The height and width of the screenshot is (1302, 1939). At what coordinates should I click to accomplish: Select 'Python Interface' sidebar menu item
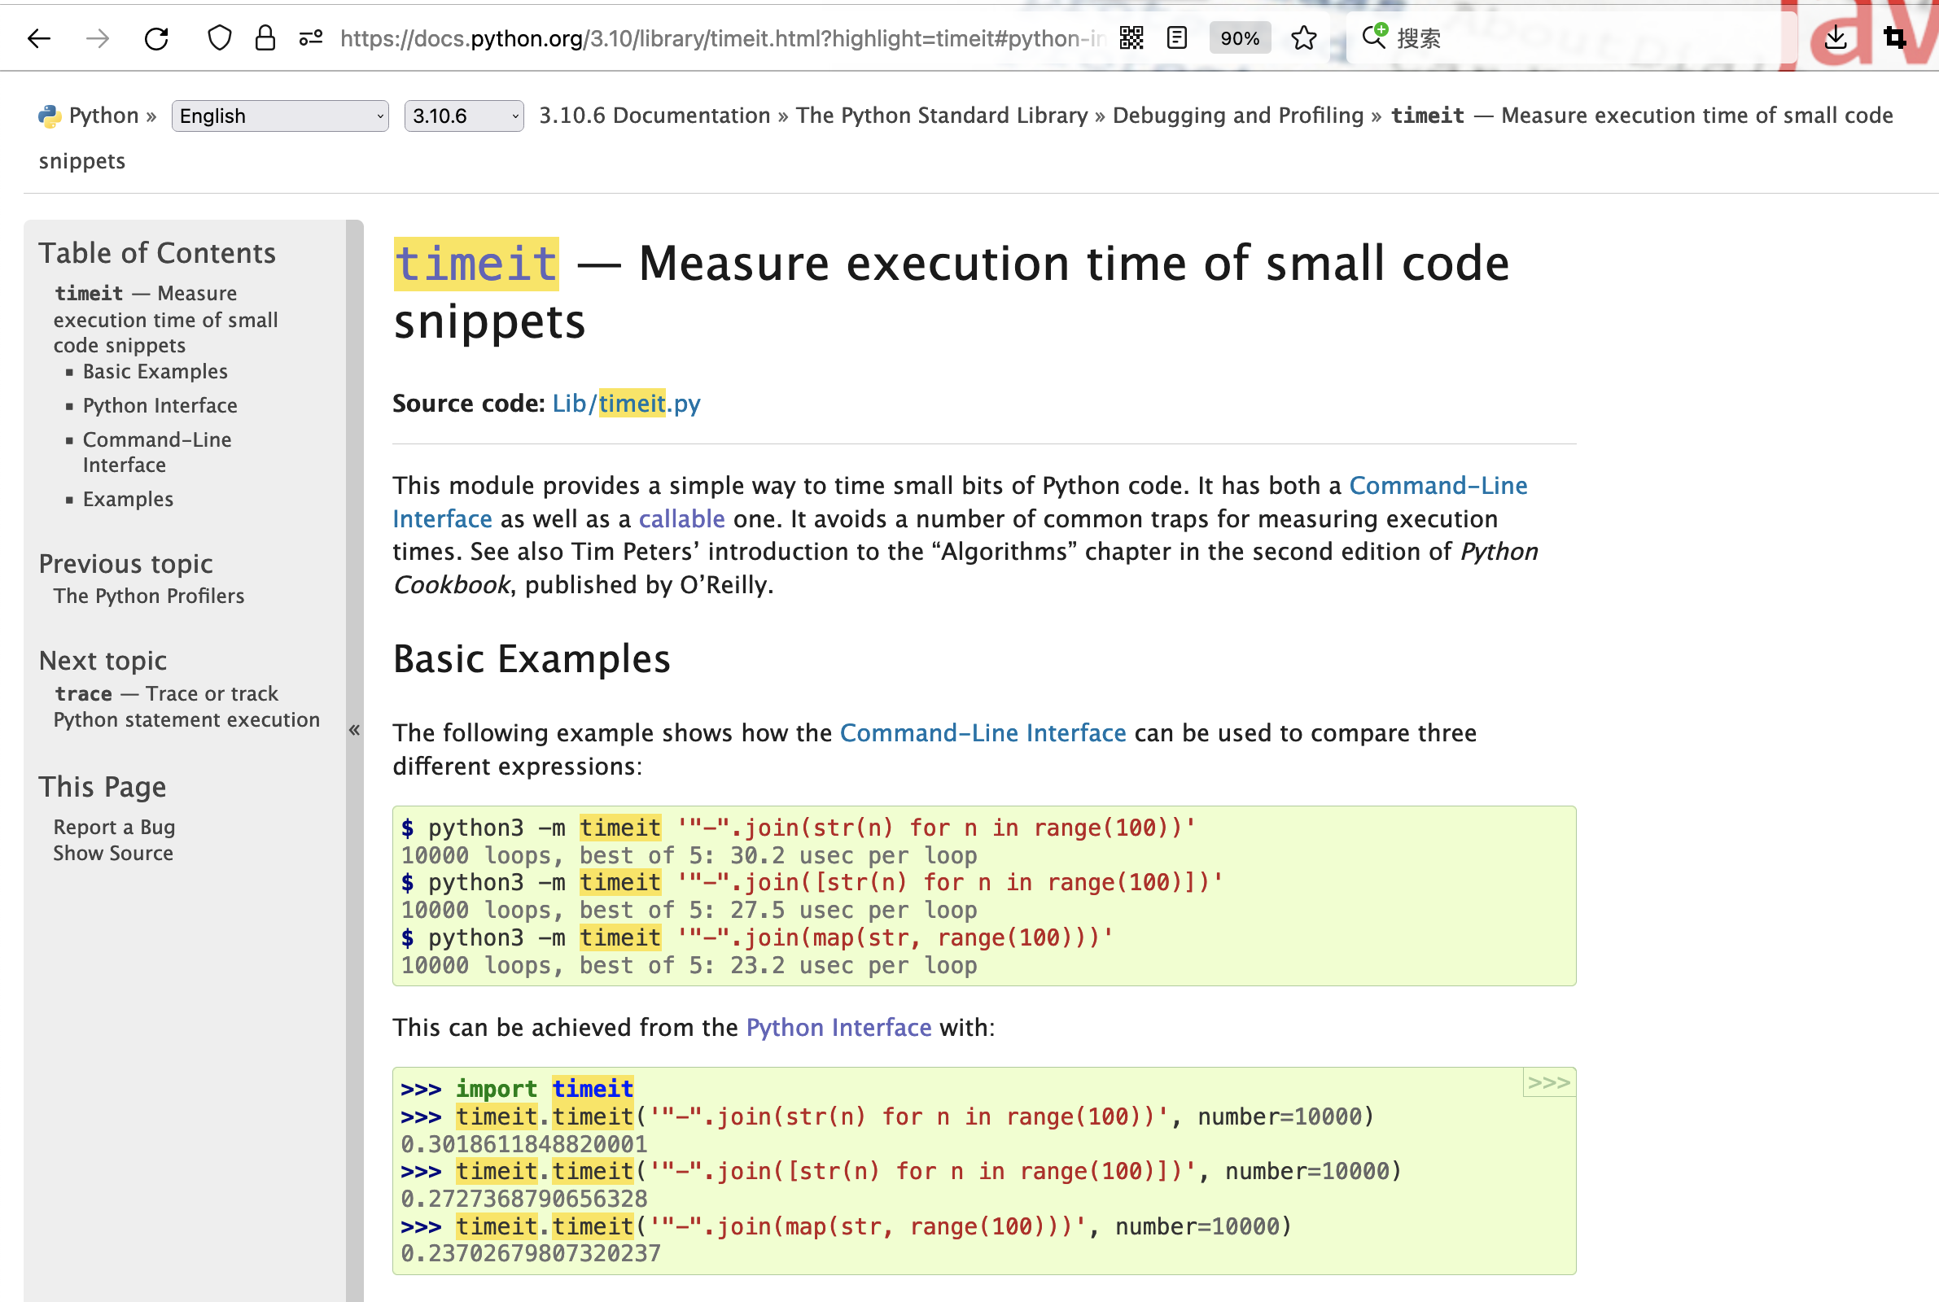click(160, 405)
